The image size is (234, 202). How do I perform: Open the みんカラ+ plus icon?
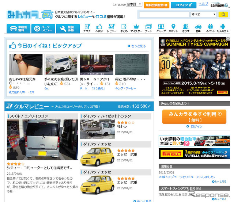pyautogui.click(x=223, y=28)
